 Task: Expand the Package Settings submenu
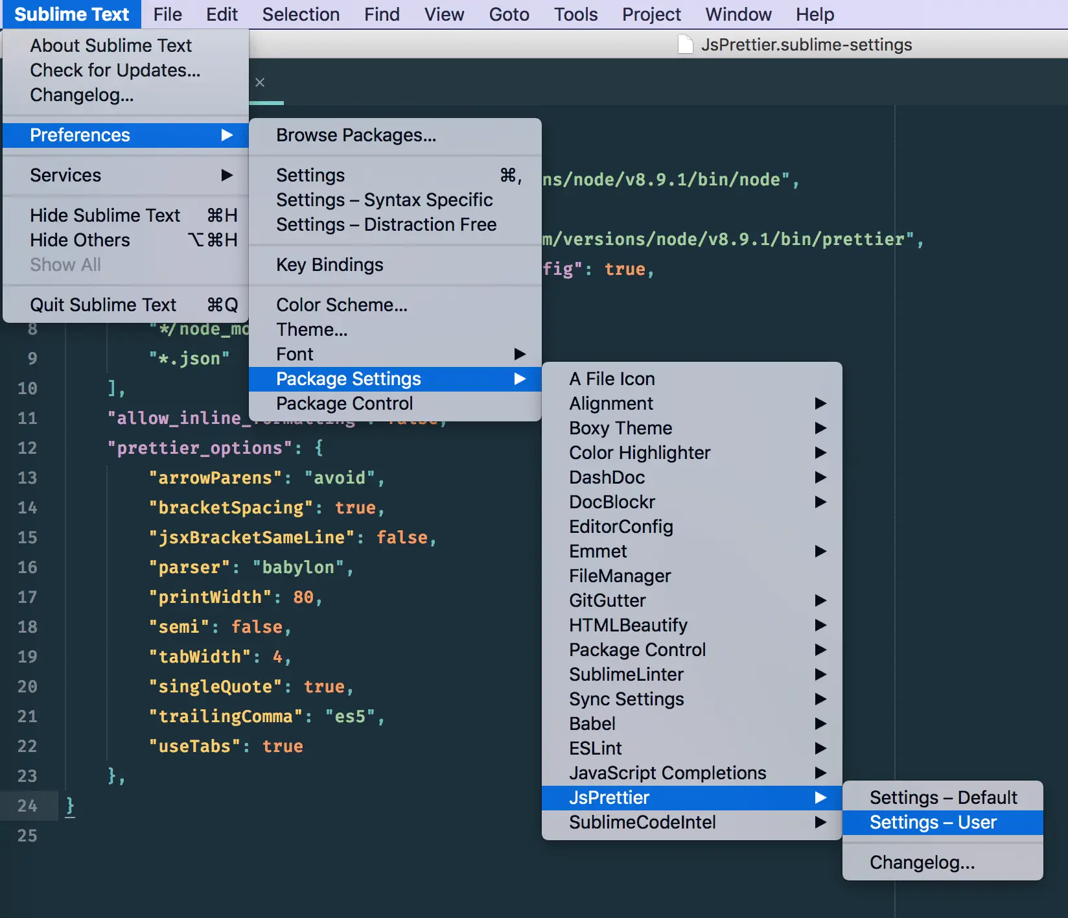(395, 379)
